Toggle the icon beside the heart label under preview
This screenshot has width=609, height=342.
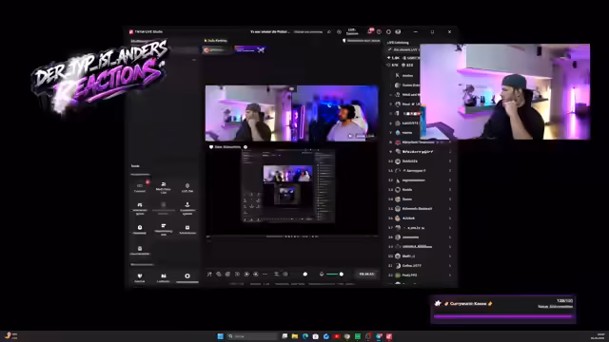(246, 147)
